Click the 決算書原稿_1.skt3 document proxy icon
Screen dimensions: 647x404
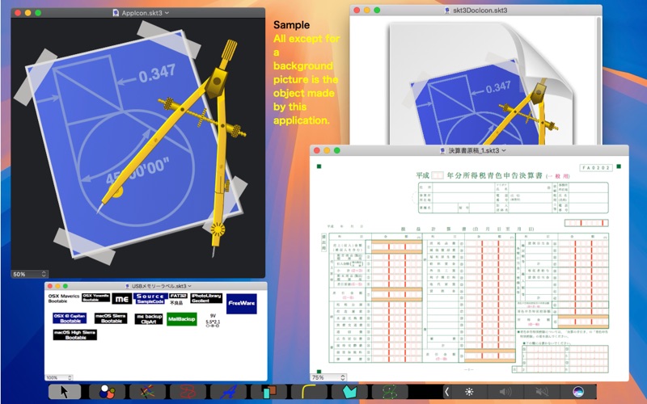coord(443,150)
